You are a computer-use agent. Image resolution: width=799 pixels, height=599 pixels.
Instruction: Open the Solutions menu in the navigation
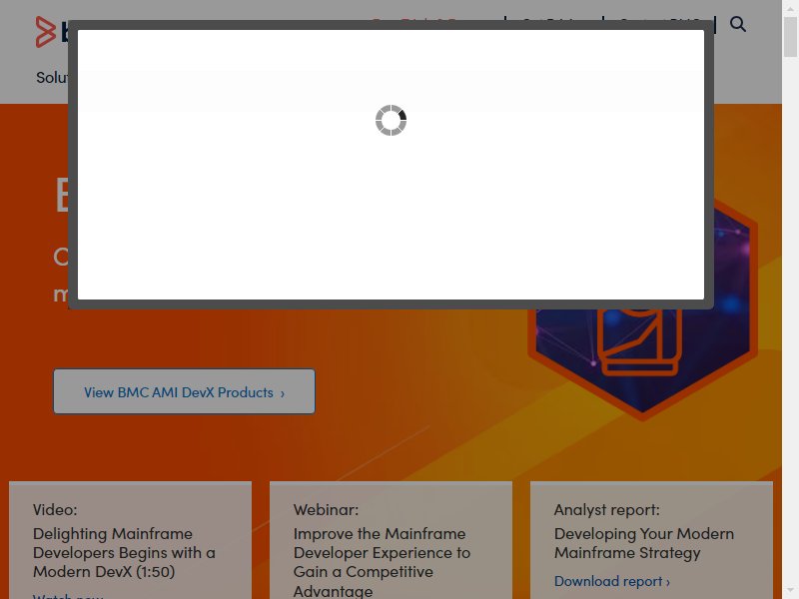pos(52,78)
